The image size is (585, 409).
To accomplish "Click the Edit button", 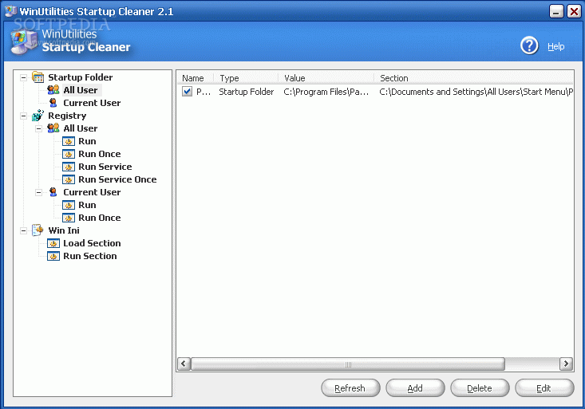I will click(544, 388).
